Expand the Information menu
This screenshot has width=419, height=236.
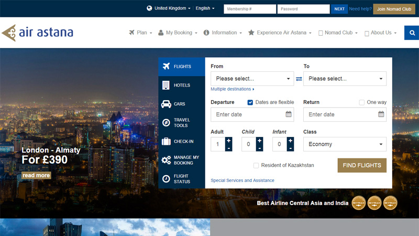(x=223, y=33)
